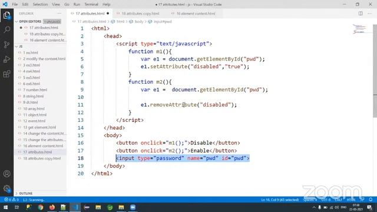Viewport: 377px width, 212px height.
Task: Click the Visual Studio Code taskbar icon
Action: click(x=75, y=207)
